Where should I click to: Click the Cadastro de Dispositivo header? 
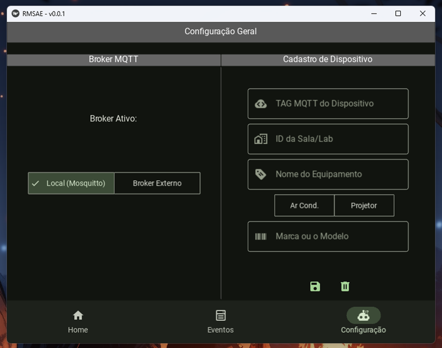(327, 59)
